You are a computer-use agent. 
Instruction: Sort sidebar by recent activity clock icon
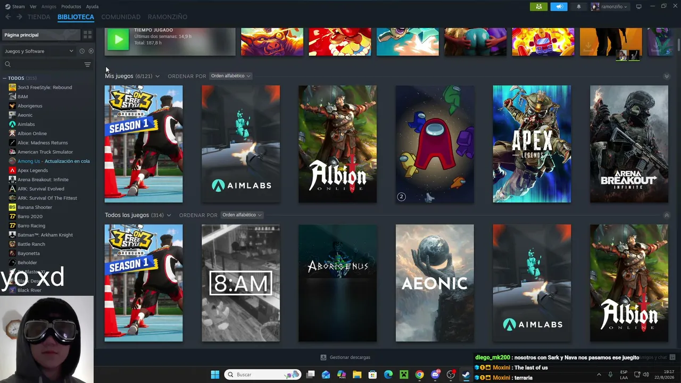(82, 51)
